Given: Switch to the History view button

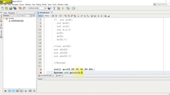Looking at the screenshot, I should point(47,16).
